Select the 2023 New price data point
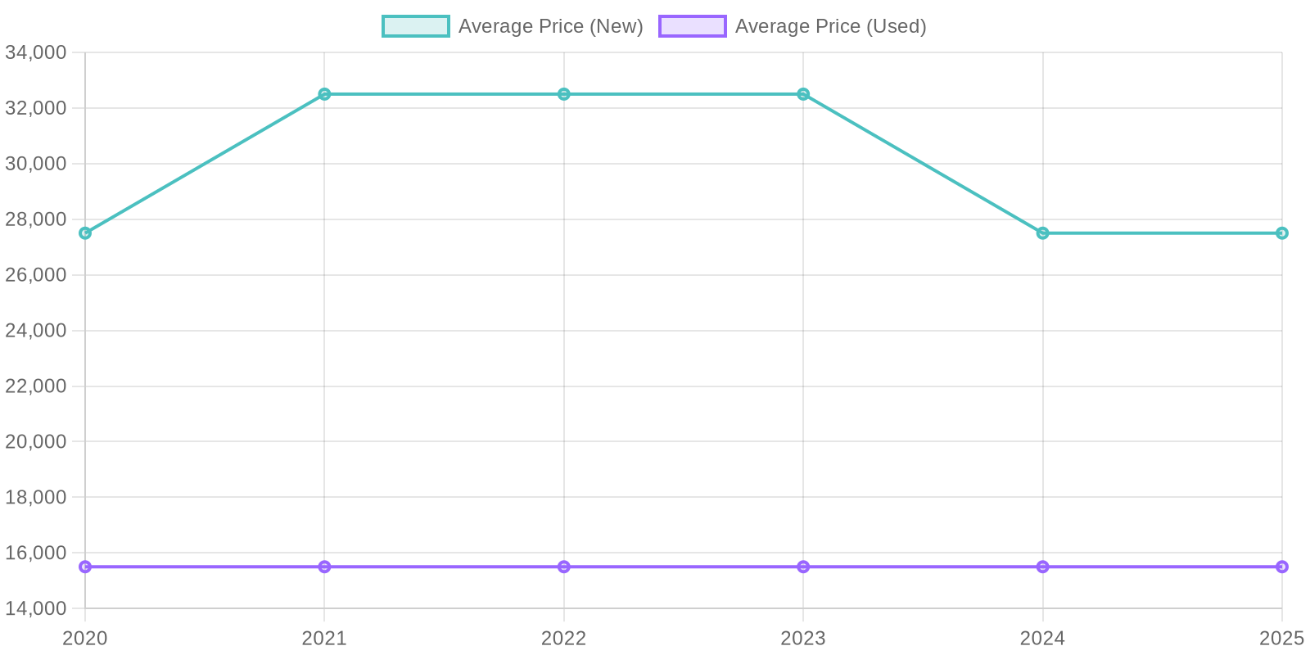 coord(803,94)
